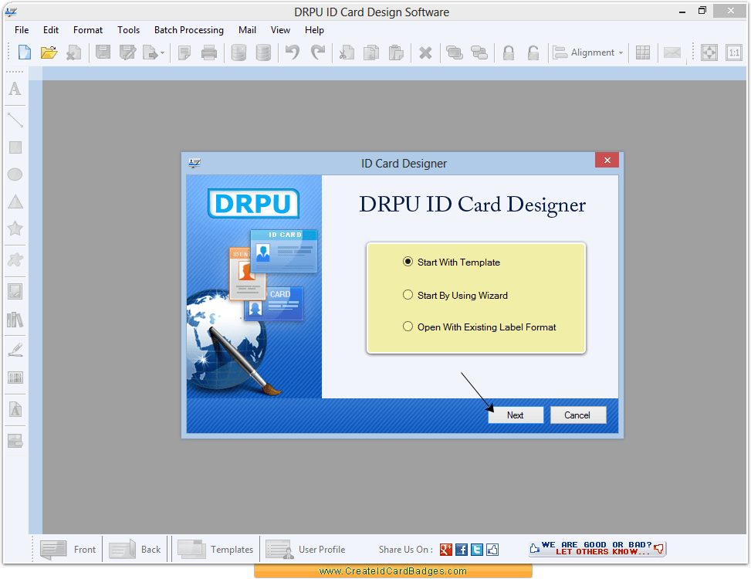Click the Delete X icon in toolbar
This screenshot has height=579, width=751.
[x=425, y=52]
